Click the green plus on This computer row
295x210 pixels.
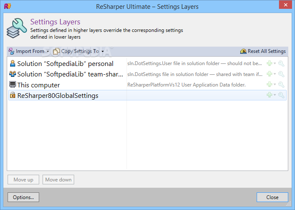click(269, 84)
